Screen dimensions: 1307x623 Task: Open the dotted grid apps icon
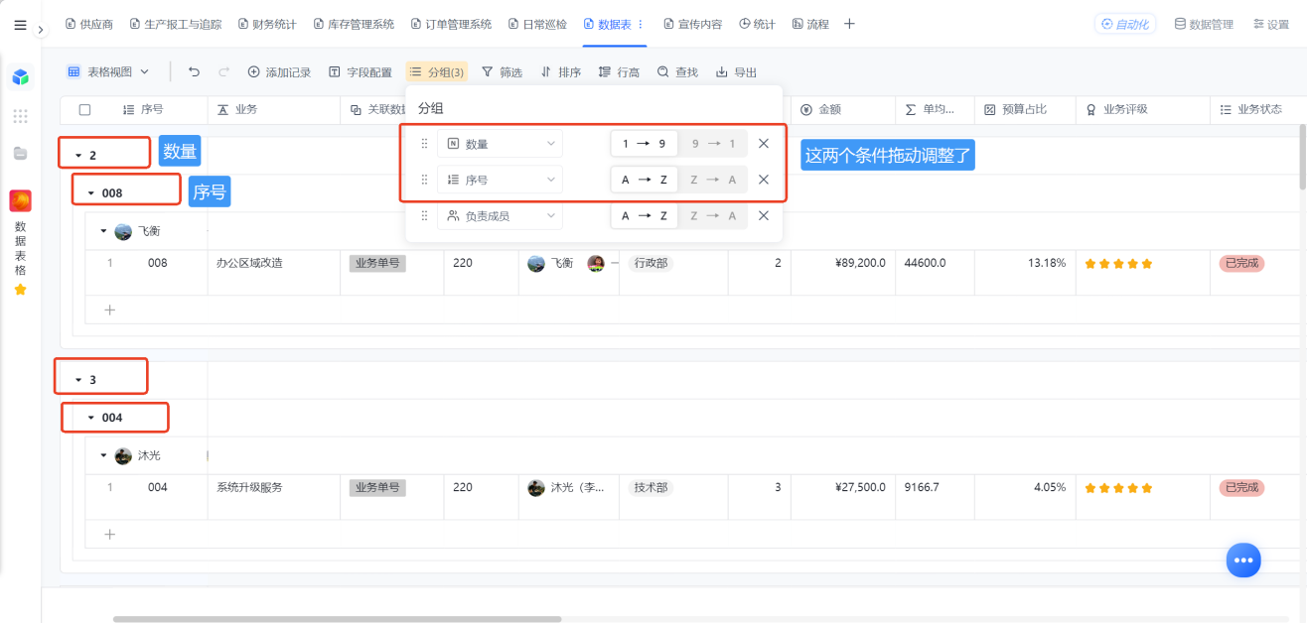pos(20,116)
